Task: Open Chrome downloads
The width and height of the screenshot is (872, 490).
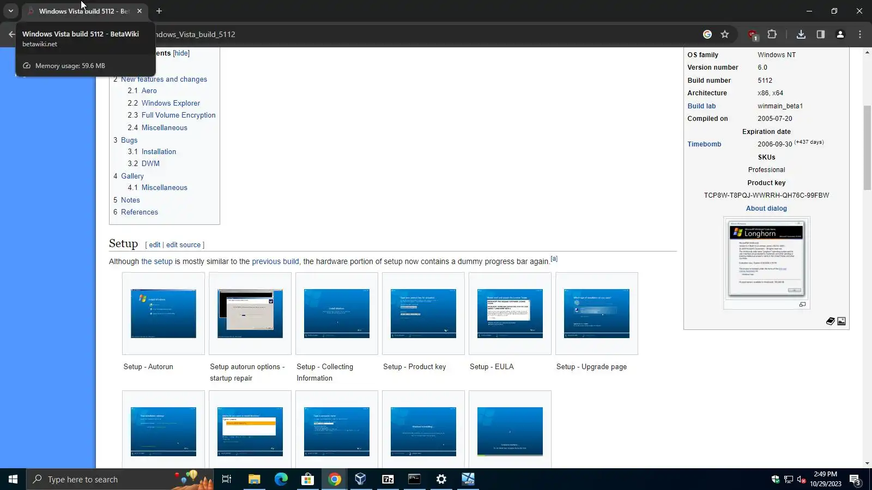Action: 801,34
